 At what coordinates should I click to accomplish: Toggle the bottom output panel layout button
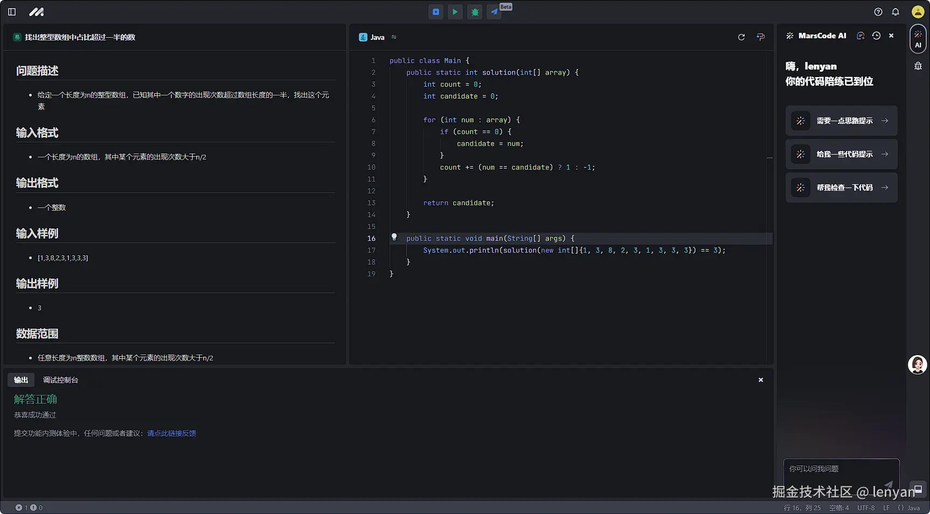click(918, 489)
